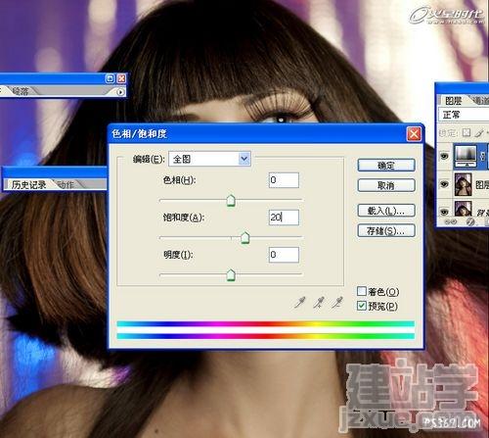
Task: Click the 载入(L)... button
Action: click(x=386, y=211)
